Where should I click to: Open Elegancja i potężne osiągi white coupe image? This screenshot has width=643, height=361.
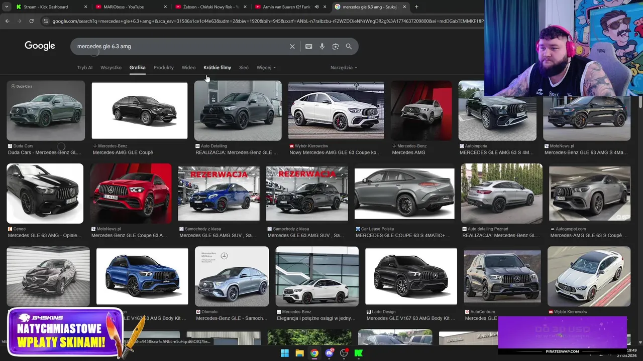click(x=317, y=276)
